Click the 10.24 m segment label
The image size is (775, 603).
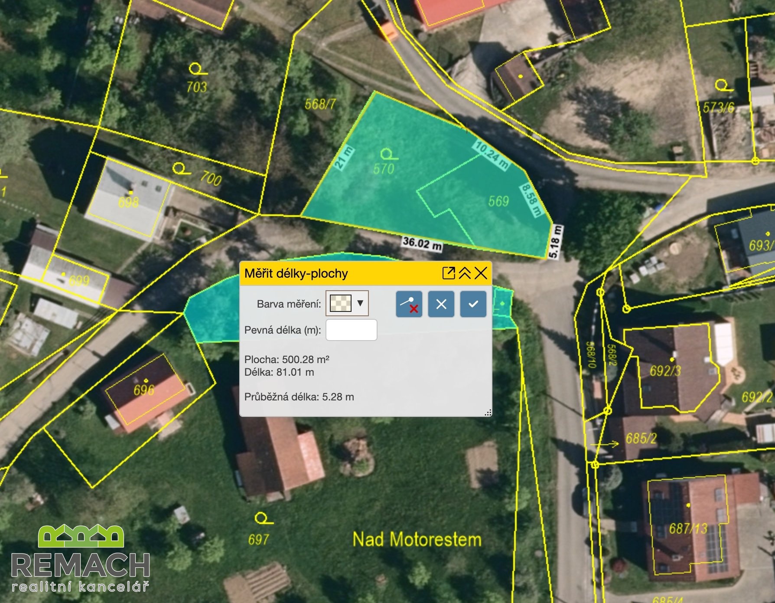click(x=491, y=154)
